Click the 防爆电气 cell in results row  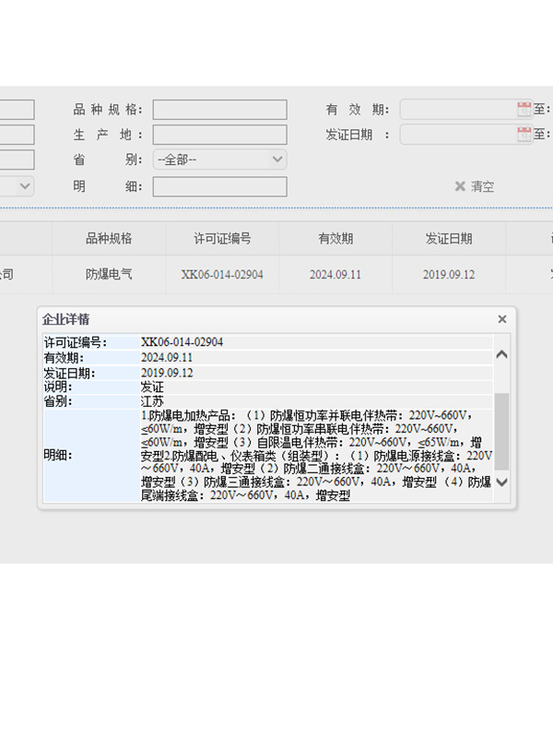pos(109,275)
